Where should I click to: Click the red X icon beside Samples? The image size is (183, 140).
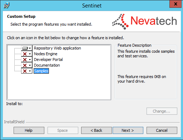coord(25,71)
